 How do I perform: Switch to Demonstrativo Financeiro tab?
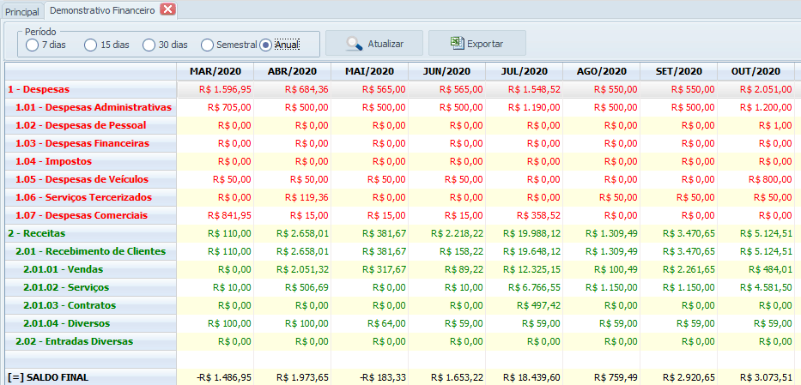pos(103,10)
